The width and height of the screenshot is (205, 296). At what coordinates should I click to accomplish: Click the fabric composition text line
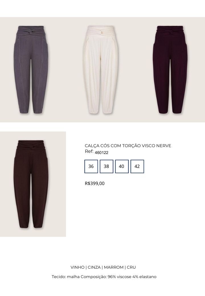tap(104, 277)
